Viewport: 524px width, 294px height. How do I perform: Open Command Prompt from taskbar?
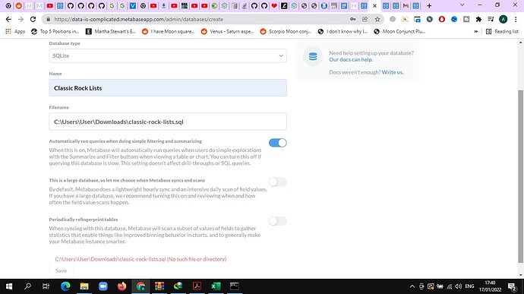pyautogui.click(x=234, y=286)
